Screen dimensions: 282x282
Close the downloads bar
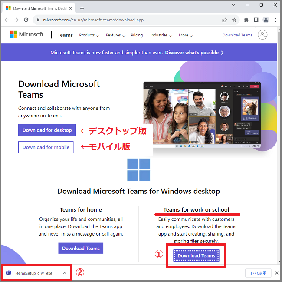click(277, 273)
